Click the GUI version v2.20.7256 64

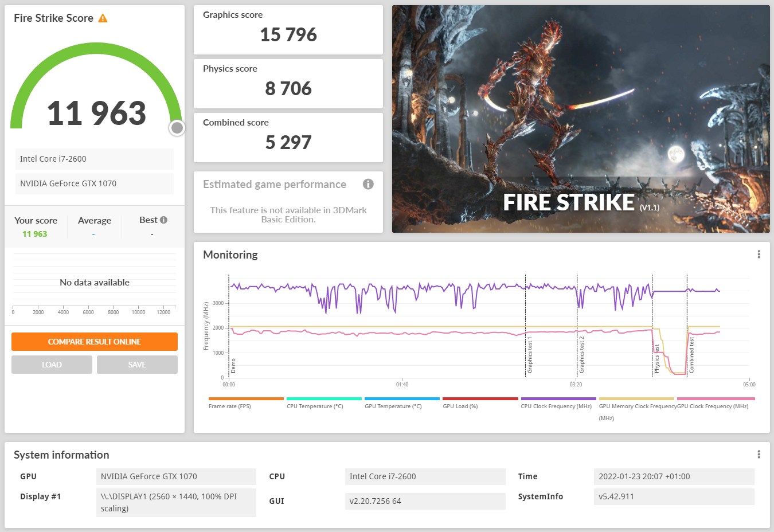click(425, 501)
